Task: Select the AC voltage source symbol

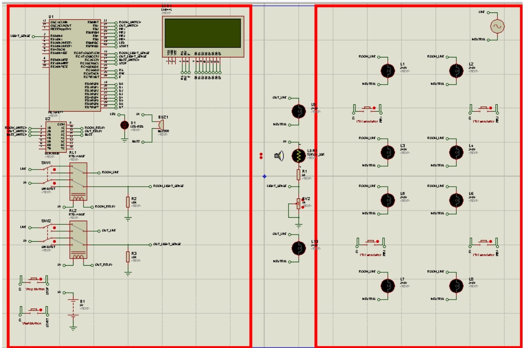Action: [497, 26]
